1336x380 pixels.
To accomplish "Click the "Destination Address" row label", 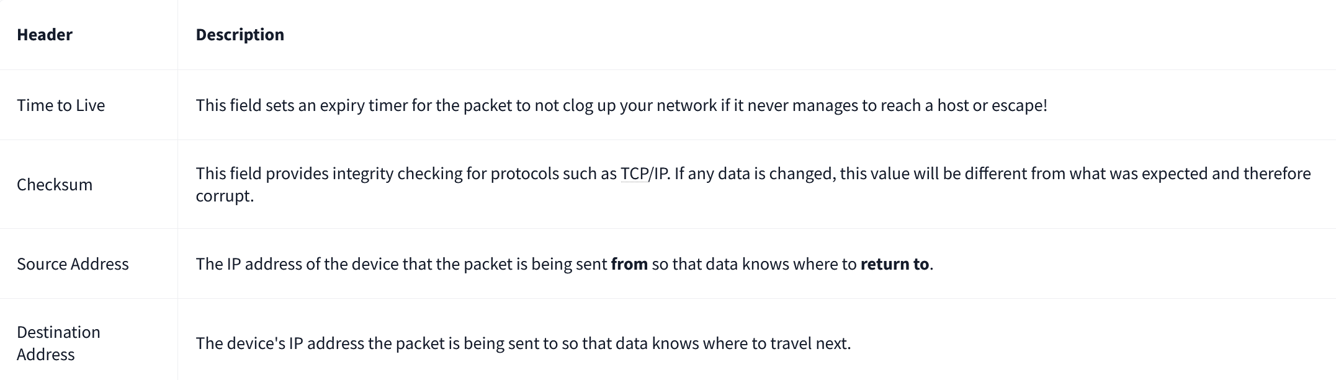I will [x=58, y=343].
